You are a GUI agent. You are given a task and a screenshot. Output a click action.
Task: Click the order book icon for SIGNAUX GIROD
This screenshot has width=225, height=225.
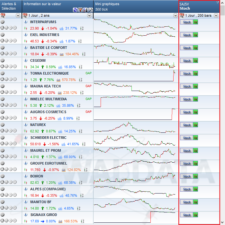click(x=83, y=221)
